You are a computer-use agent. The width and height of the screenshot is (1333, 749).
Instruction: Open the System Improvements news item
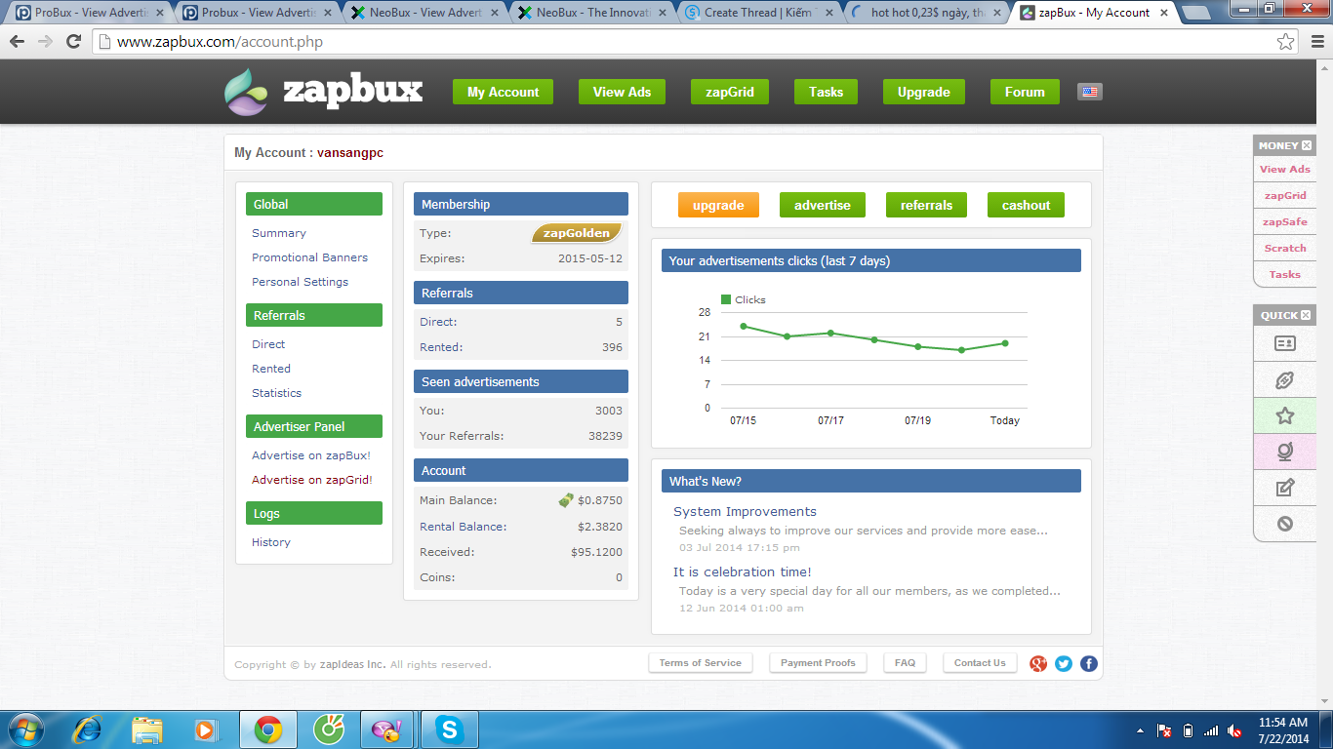pyautogui.click(x=745, y=511)
